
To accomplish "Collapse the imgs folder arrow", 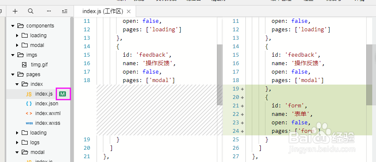I will [x=13, y=55].
